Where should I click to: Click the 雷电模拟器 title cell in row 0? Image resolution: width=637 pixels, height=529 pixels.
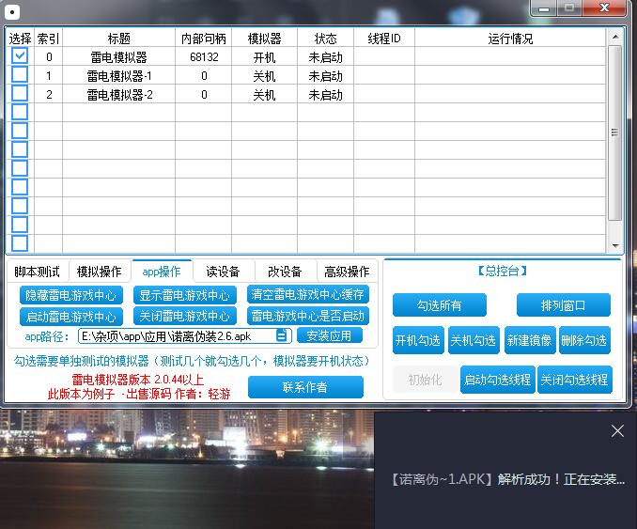[118, 57]
